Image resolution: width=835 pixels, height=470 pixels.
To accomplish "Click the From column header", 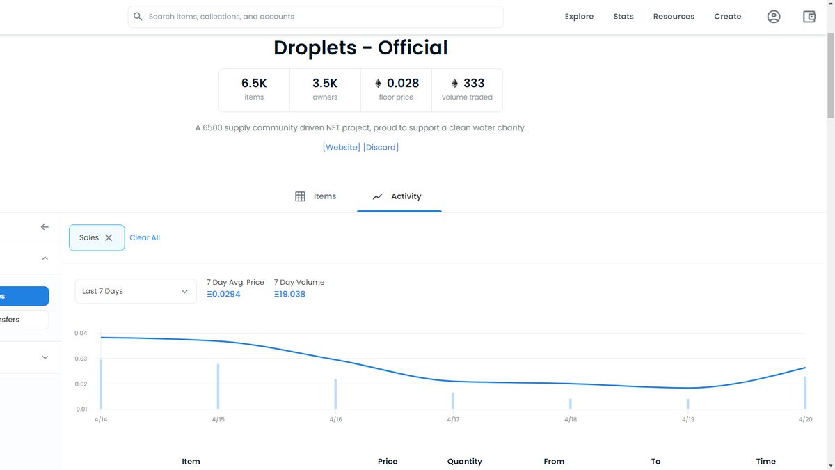I will pos(554,461).
